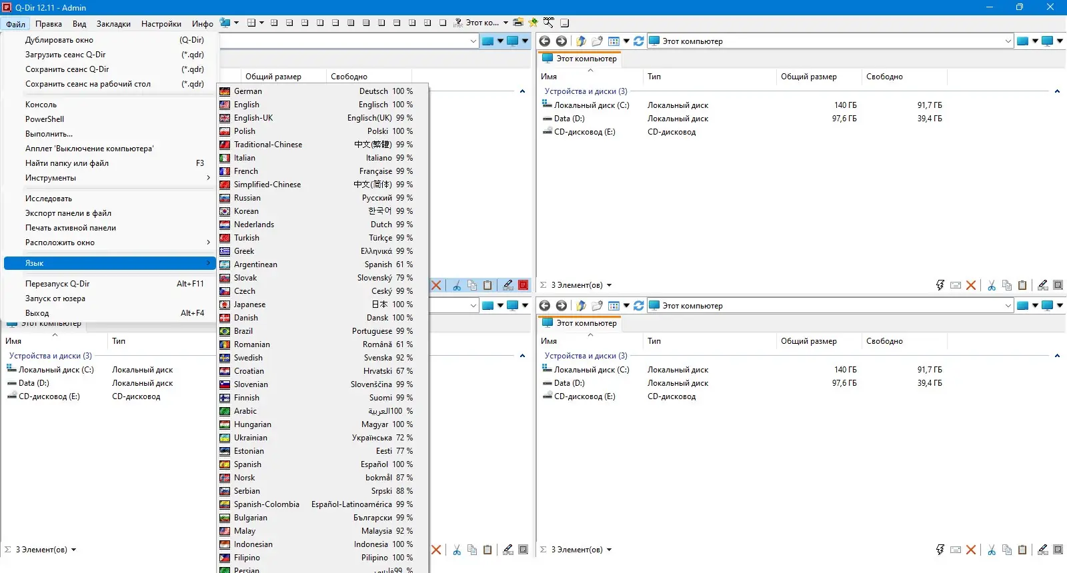Click the inet question mark toolbar icon
This screenshot has height=573, width=1067.
tap(458, 23)
